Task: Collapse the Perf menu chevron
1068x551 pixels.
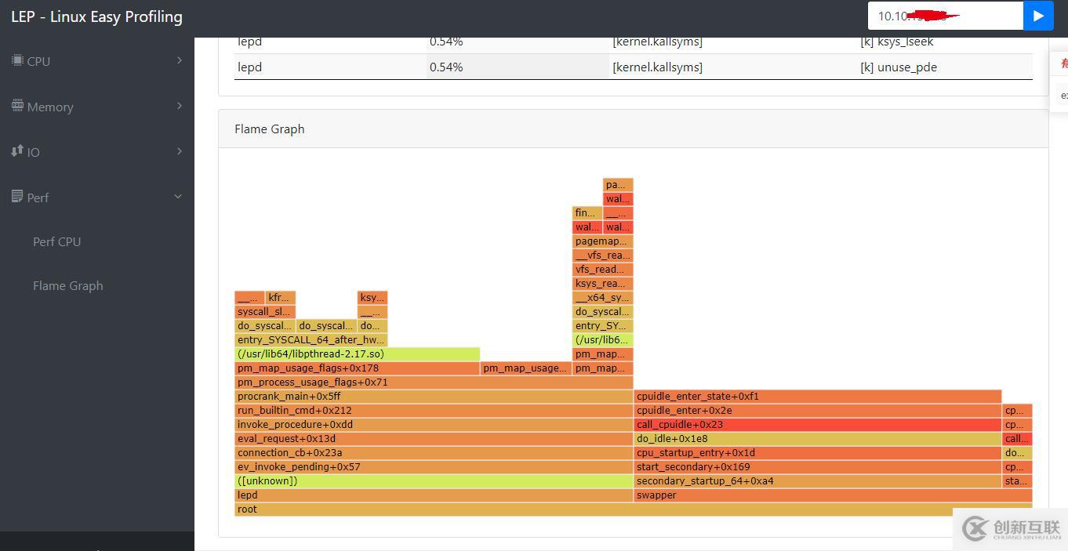Action: tap(178, 197)
